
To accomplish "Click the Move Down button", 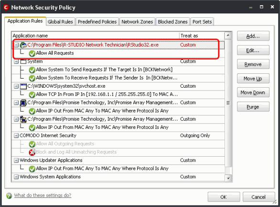I will click(253, 92).
